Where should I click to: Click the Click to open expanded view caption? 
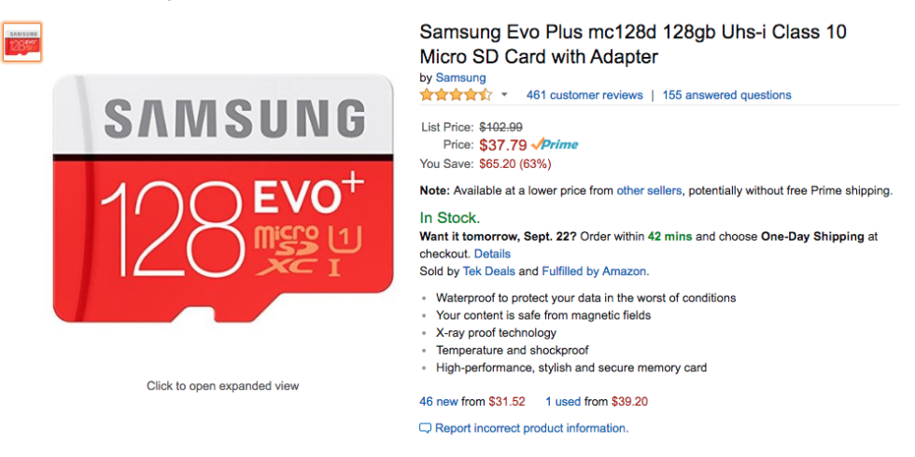(222, 385)
